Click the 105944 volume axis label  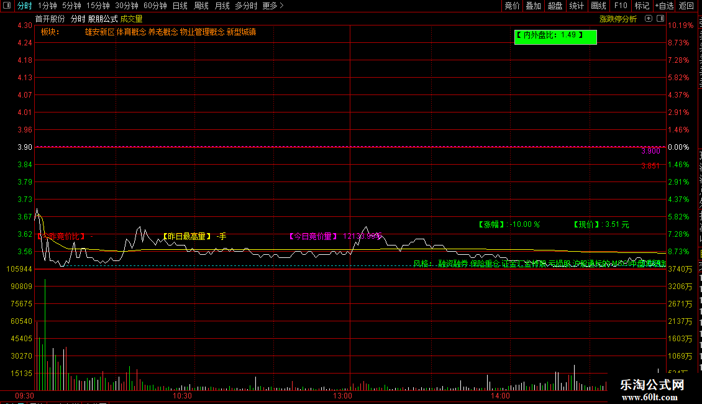pos(19,269)
